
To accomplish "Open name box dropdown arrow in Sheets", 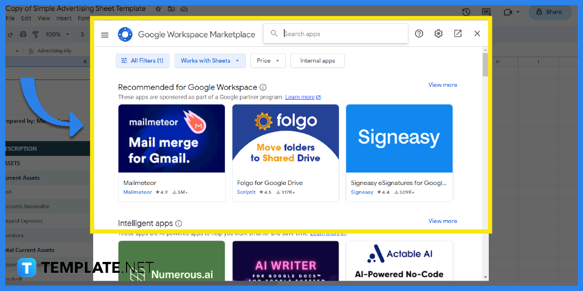I will [17, 51].
